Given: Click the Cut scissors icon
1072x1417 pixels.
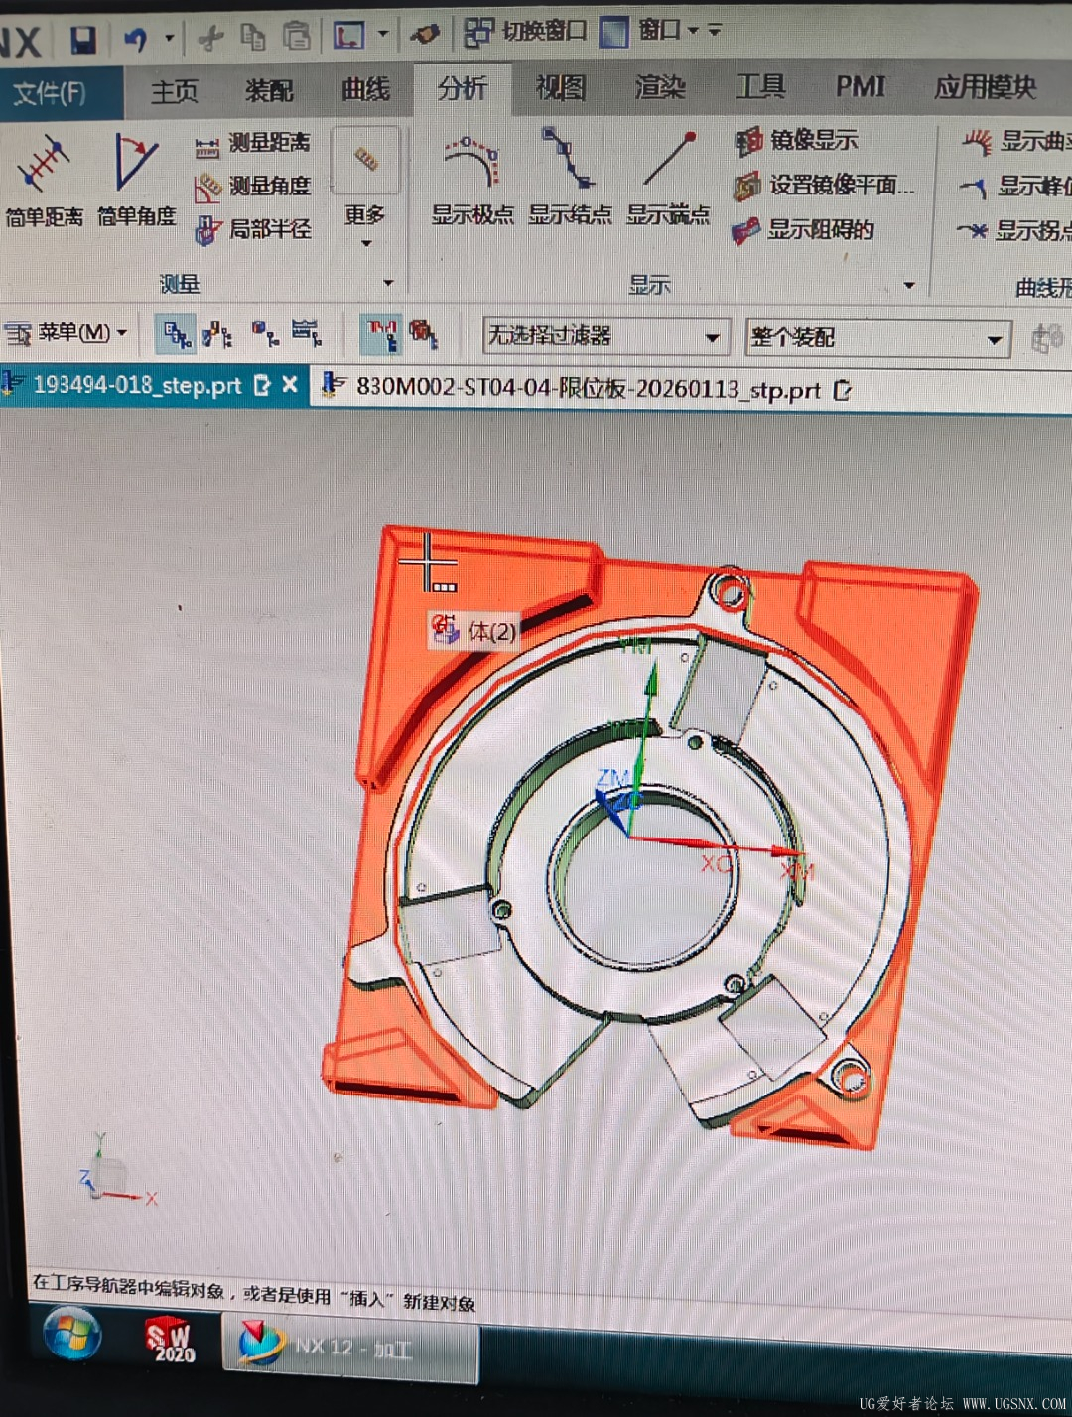Looking at the screenshot, I should (210, 38).
